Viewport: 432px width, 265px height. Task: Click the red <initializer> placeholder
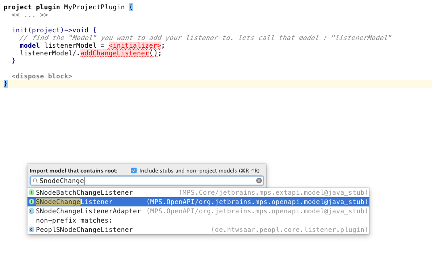135,45
